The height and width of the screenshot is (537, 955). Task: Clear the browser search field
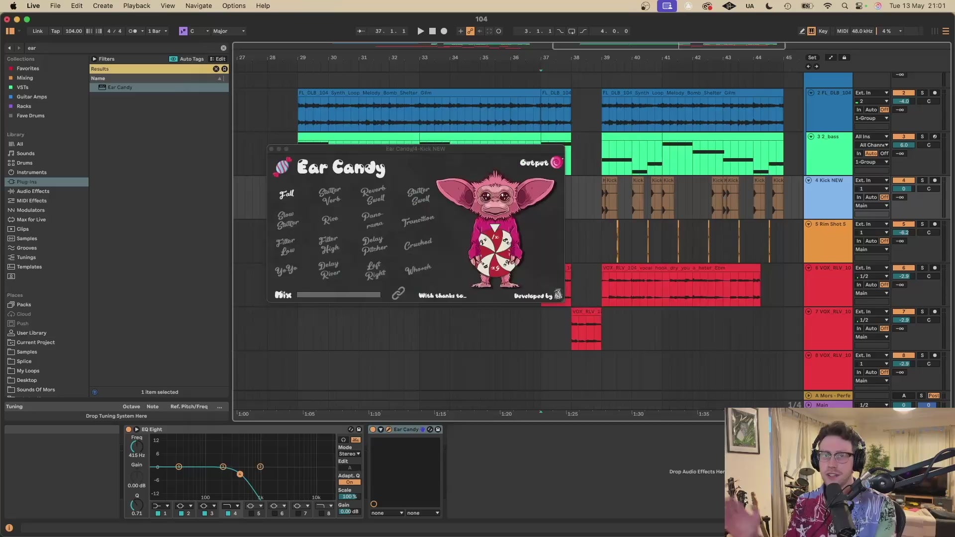point(223,48)
